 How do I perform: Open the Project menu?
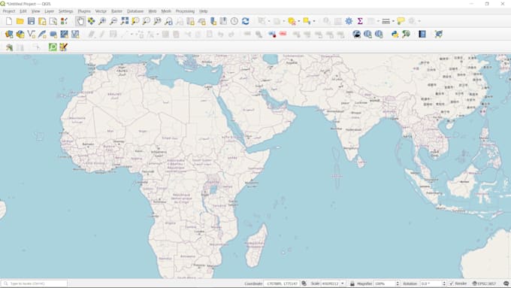[9, 11]
